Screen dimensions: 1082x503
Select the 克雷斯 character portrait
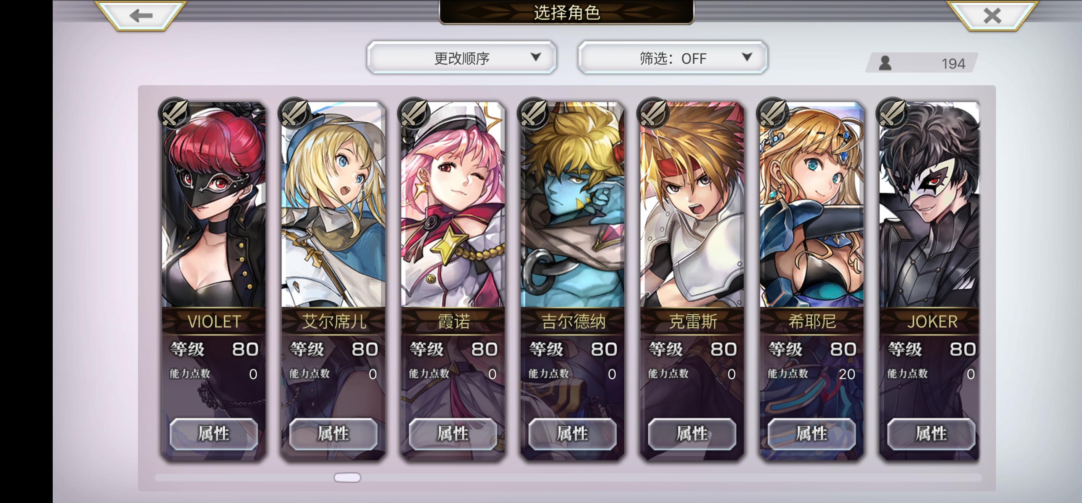(x=692, y=204)
